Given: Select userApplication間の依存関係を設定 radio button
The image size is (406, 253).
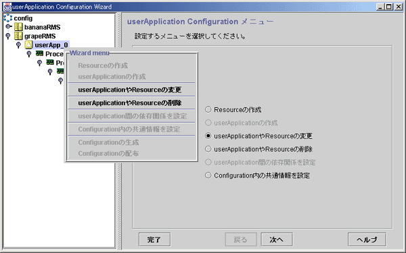Looking at the screenshot, I should [x=208, y=162].
